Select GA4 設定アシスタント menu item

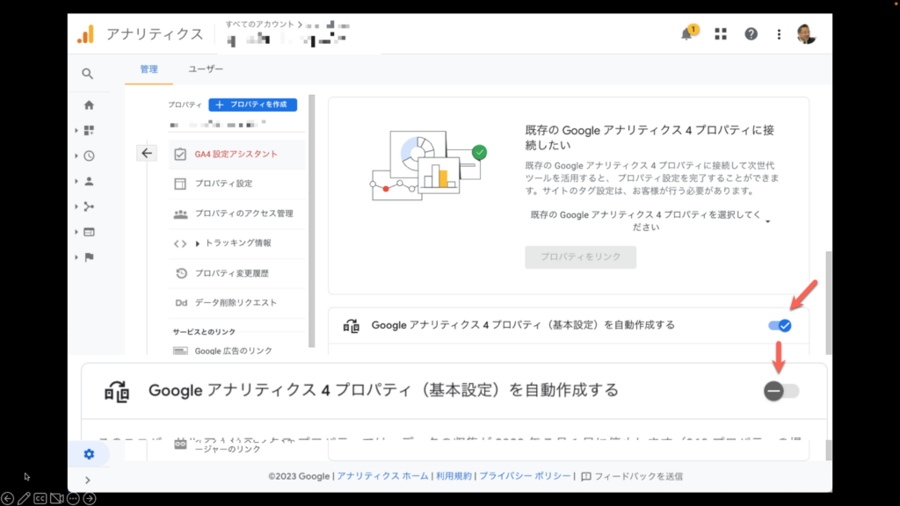click(x=236, y=154)
